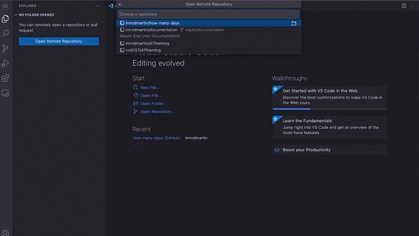Open Explorer views and more actions ellipsis
419x236 pixels.
(x=98, y=6)
